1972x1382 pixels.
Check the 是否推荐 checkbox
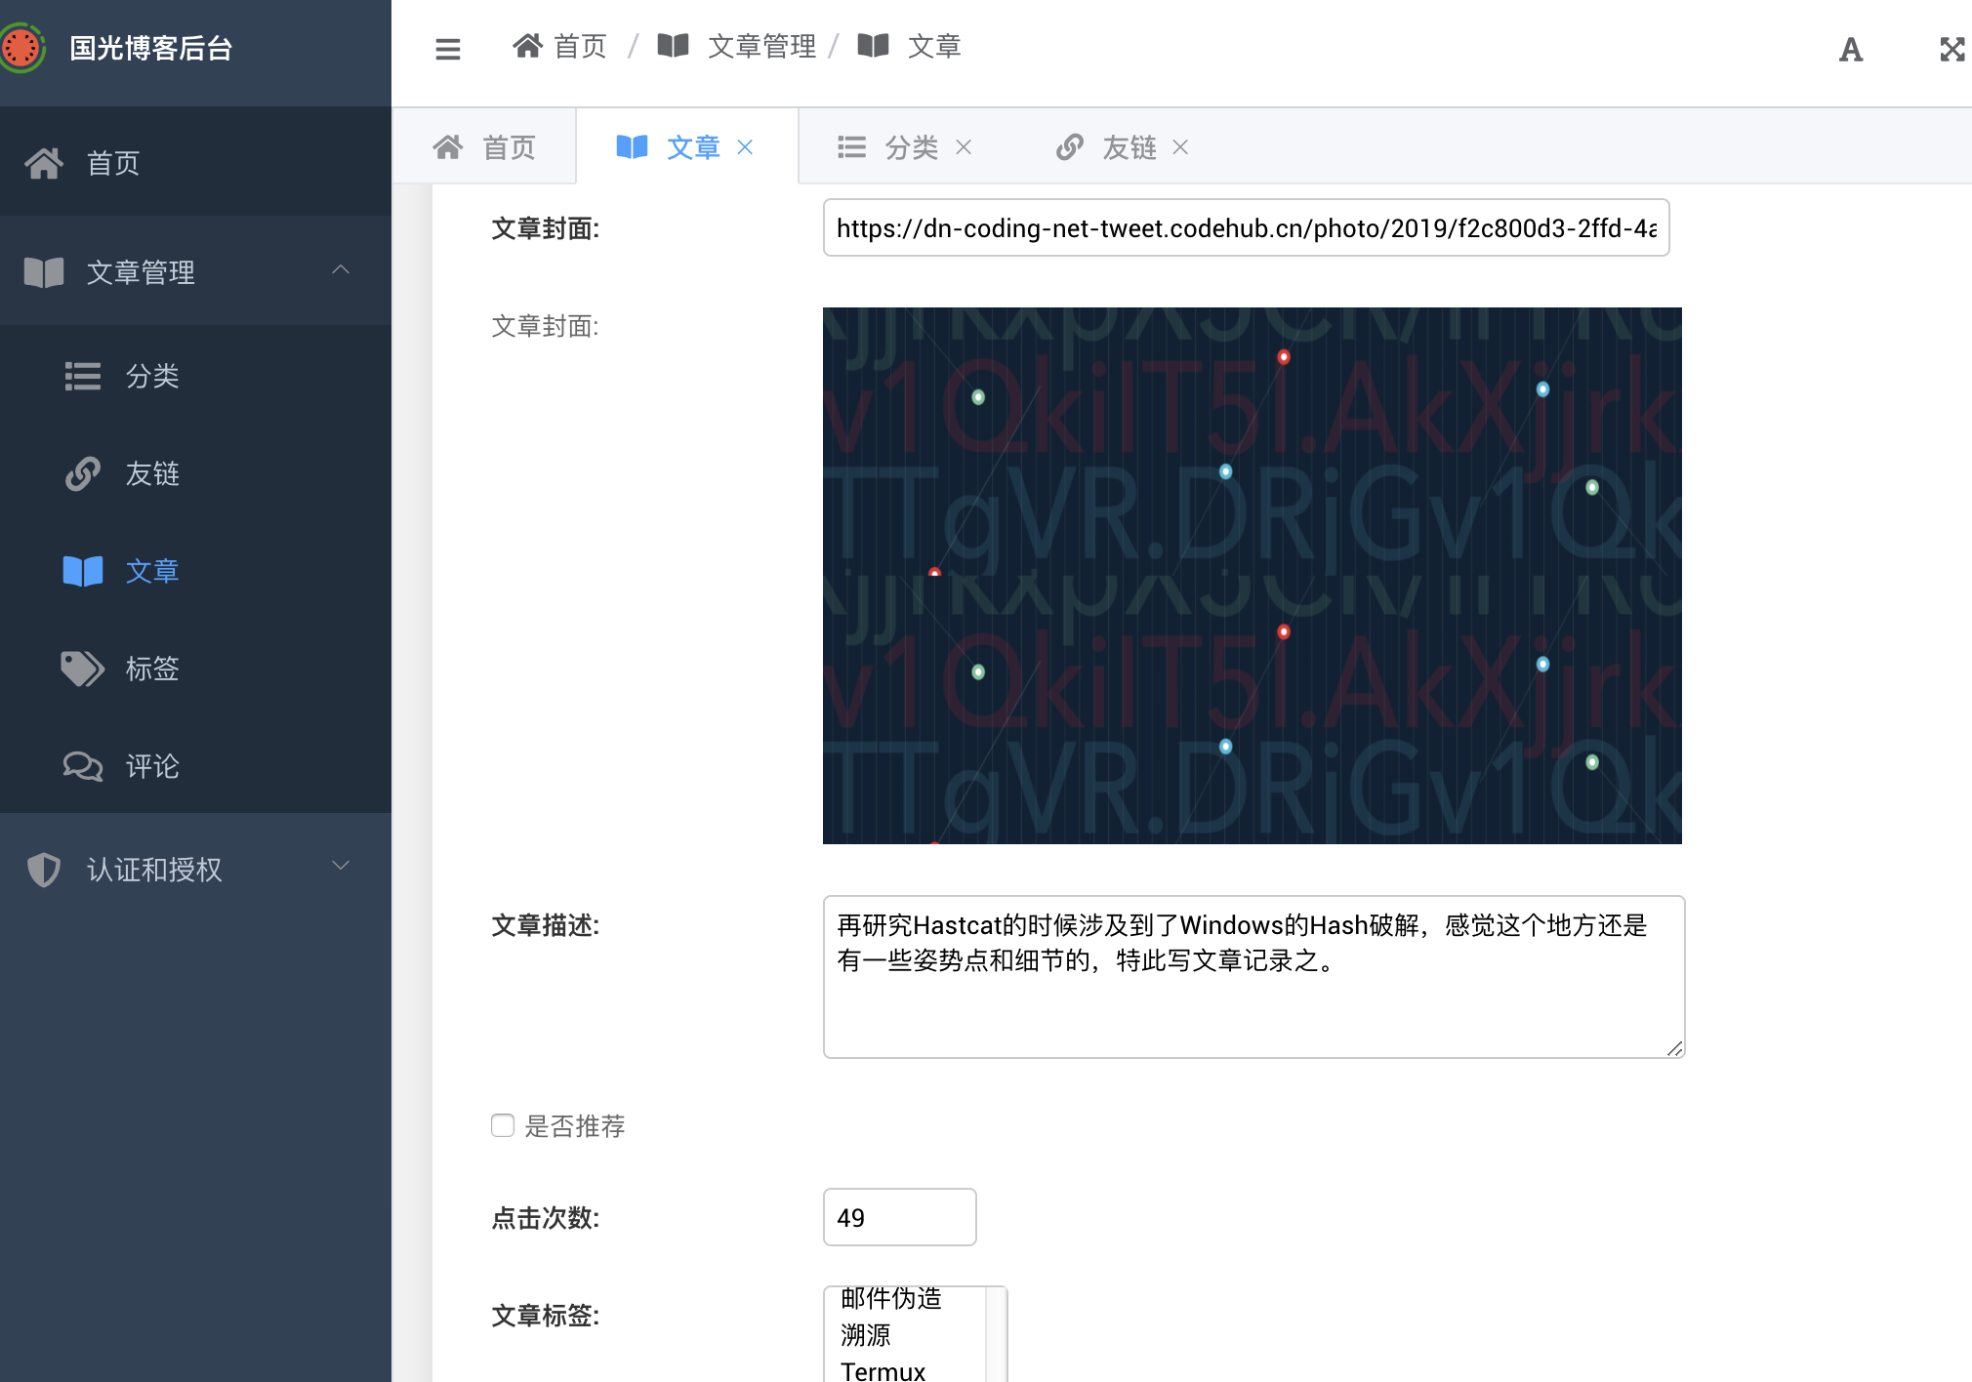coord(503,1125)
